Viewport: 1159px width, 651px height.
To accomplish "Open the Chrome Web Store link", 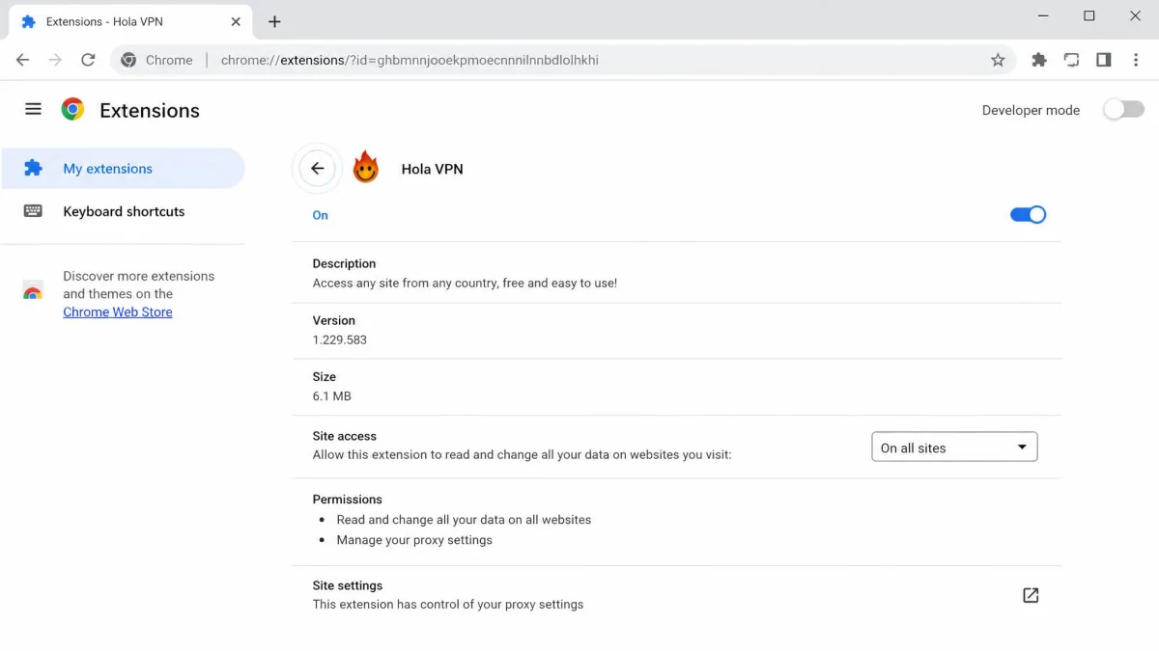I will pyautogui.click(x=117, y=312).
